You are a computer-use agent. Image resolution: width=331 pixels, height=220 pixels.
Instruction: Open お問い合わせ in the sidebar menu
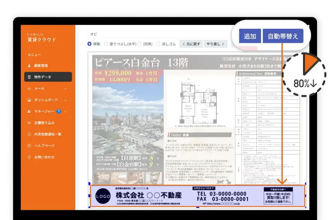44,157
